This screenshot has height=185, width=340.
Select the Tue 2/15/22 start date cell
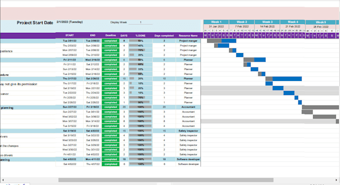point(69,74)
